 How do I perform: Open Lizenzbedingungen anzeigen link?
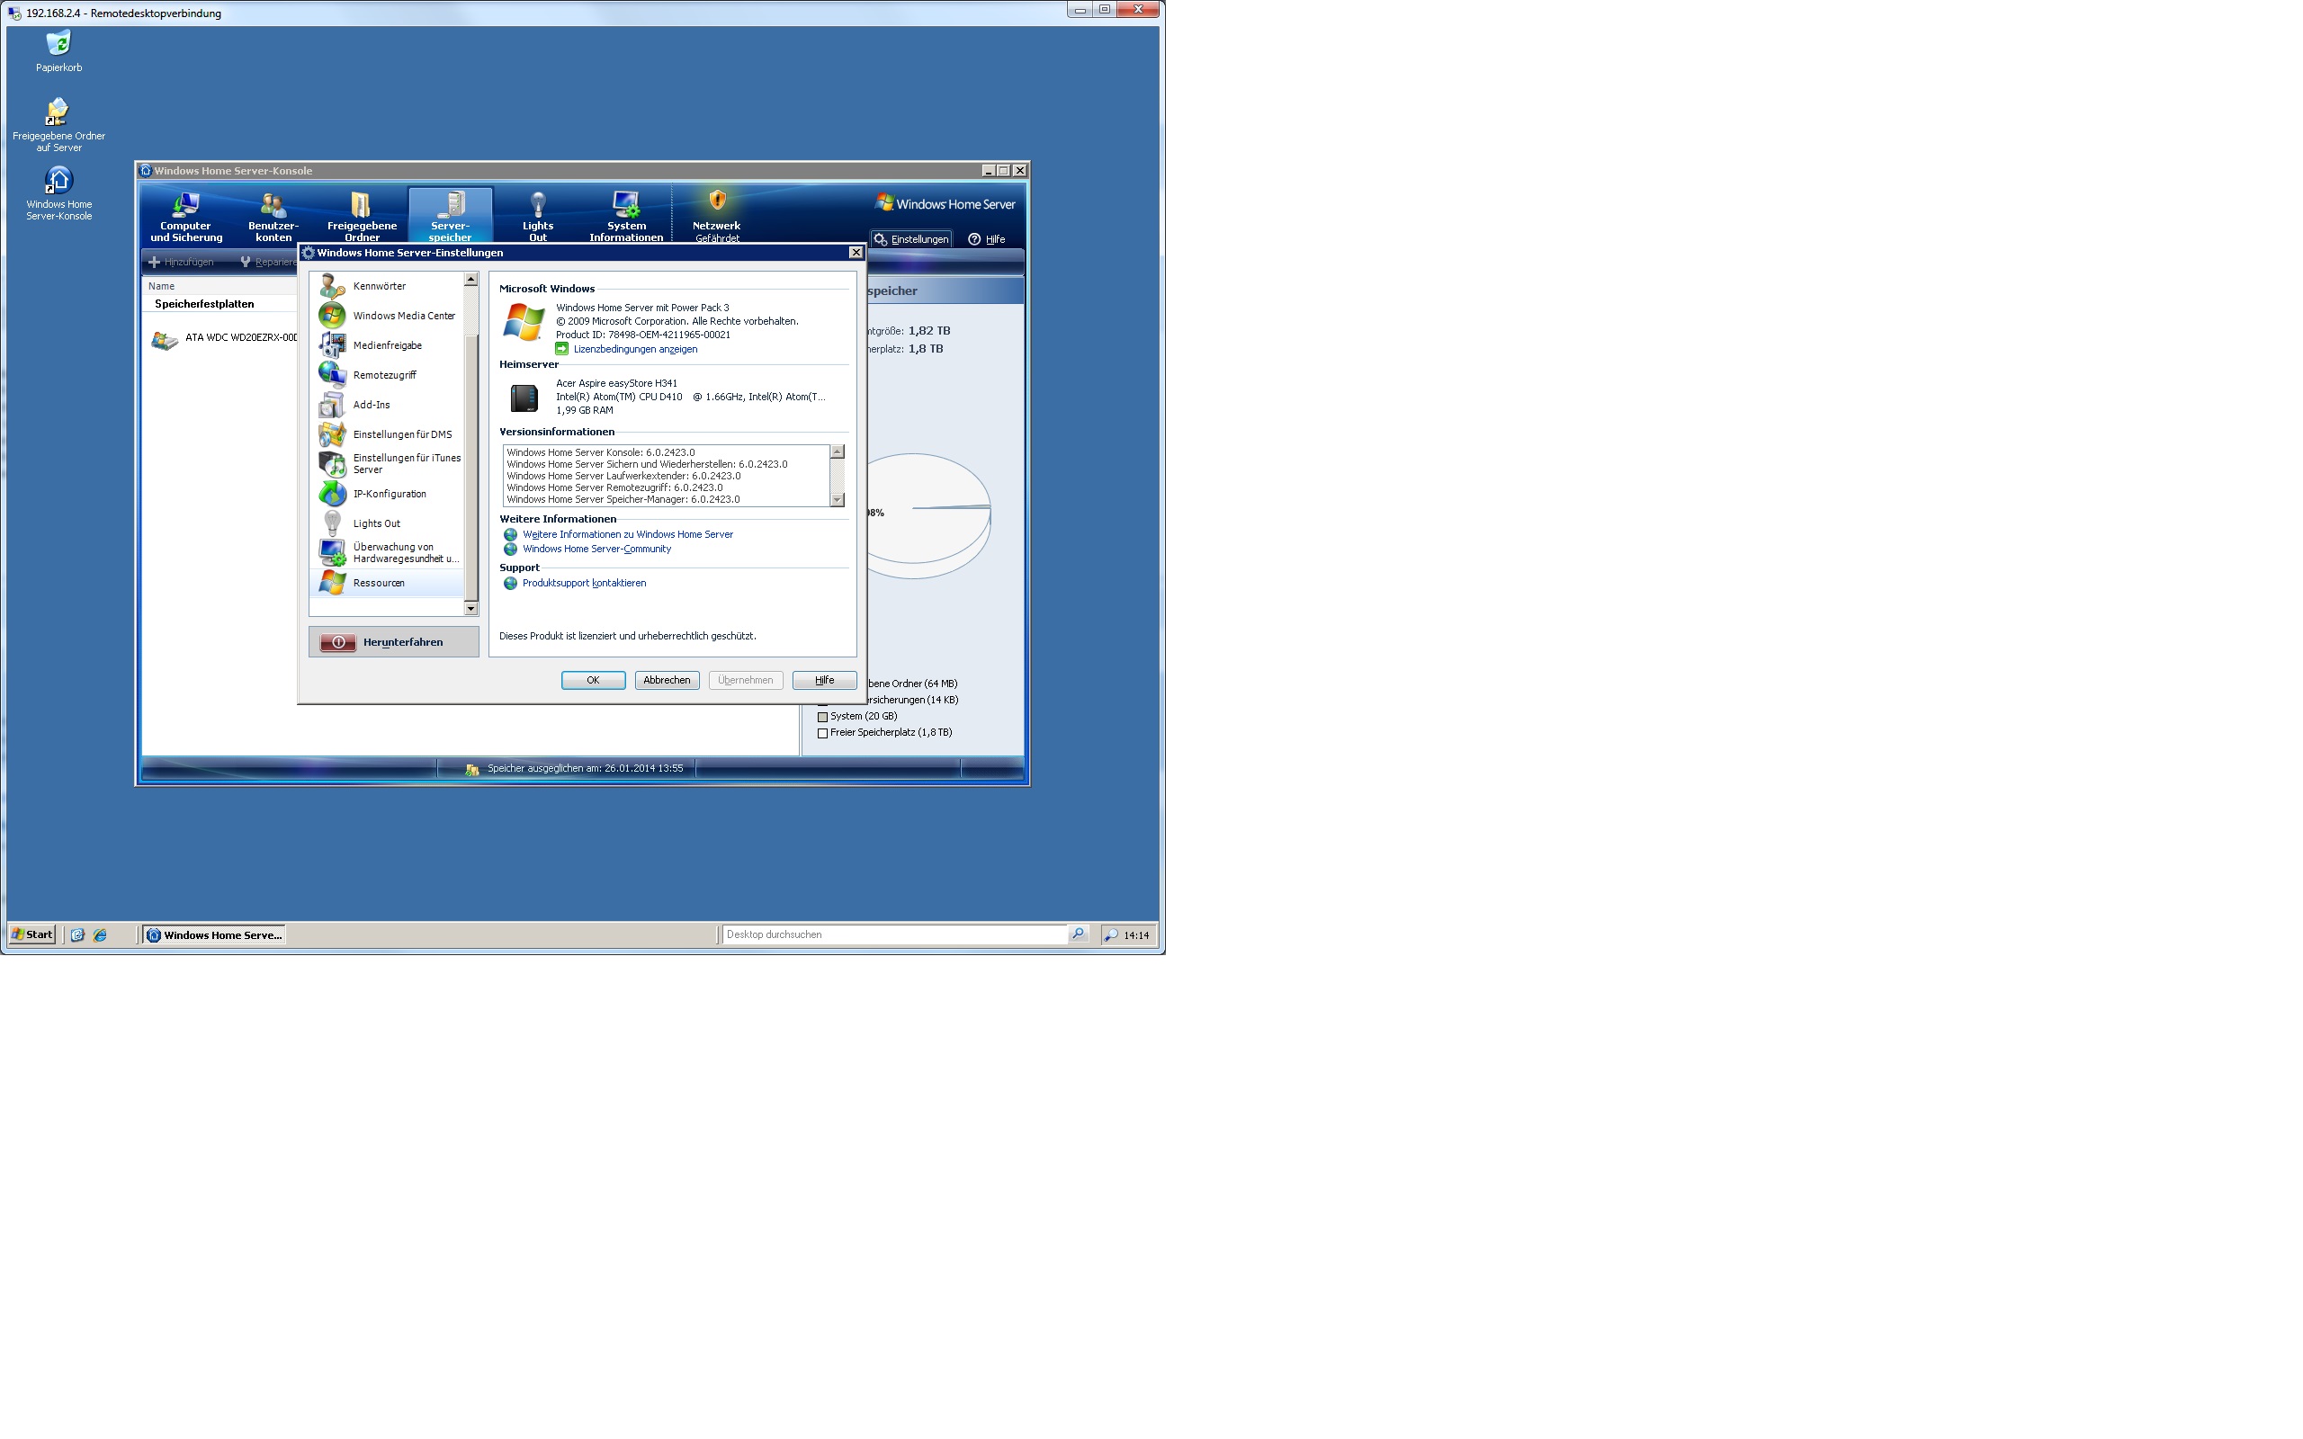[x=635, y=349]
